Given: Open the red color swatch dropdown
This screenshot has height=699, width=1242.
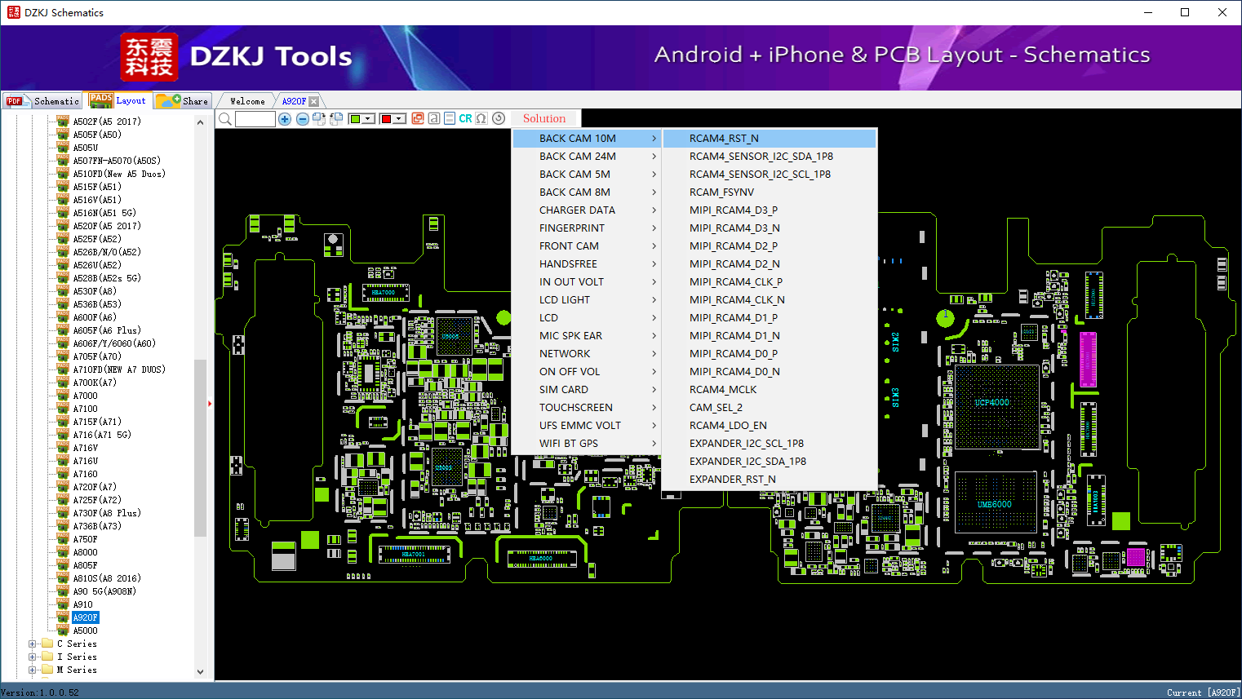Looking at the screenshot, I should [x=400, y=119].
